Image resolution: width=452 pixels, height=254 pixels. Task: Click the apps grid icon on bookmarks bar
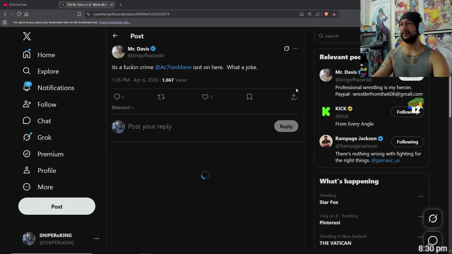(x=5, y=22)
